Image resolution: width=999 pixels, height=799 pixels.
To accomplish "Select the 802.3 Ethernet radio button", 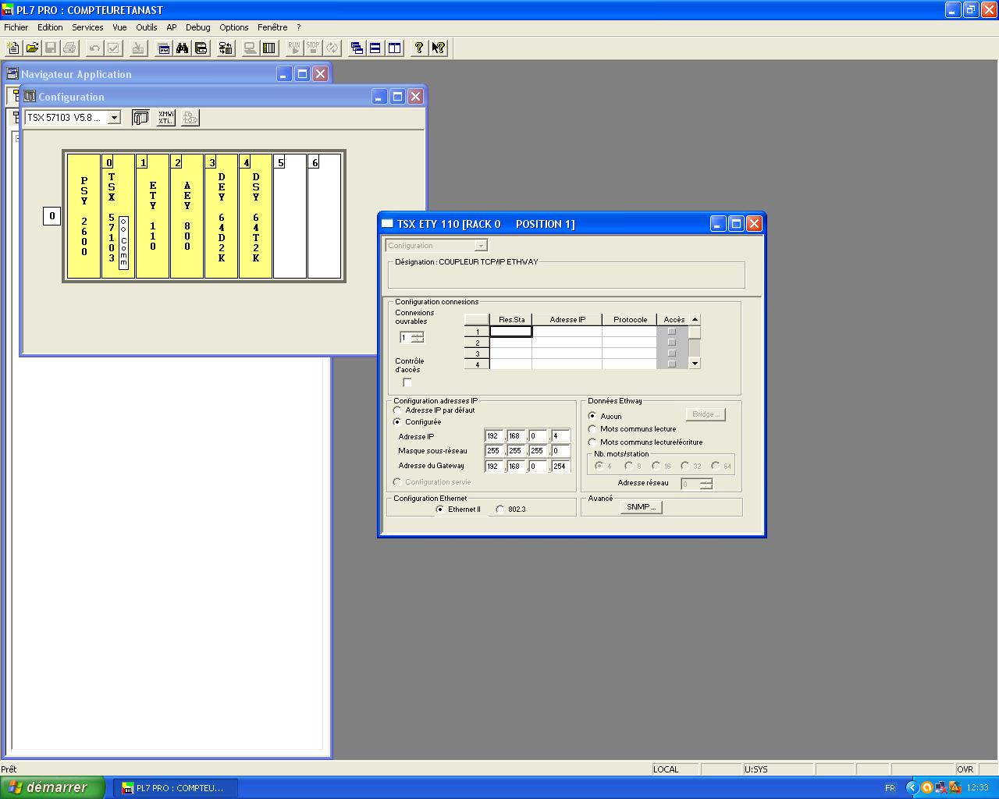I will 500,510.
